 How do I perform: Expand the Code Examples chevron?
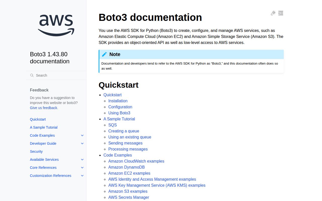click(82, 135)
